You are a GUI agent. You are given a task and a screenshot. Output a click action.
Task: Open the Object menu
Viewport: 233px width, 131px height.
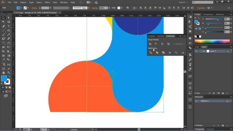(23, 3)
